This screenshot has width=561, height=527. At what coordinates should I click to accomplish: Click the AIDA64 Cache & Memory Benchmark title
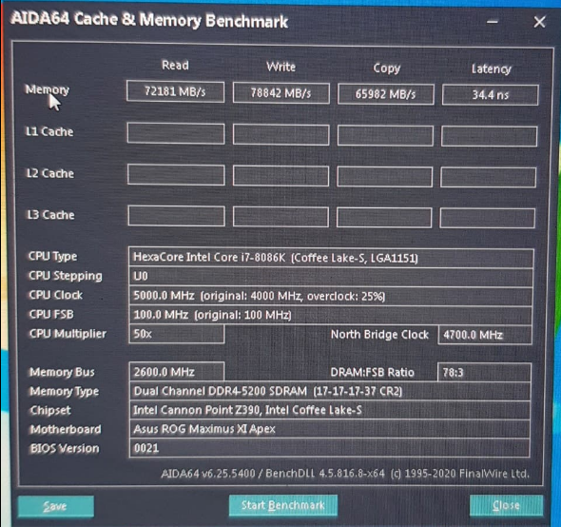[x=149, y=20]
